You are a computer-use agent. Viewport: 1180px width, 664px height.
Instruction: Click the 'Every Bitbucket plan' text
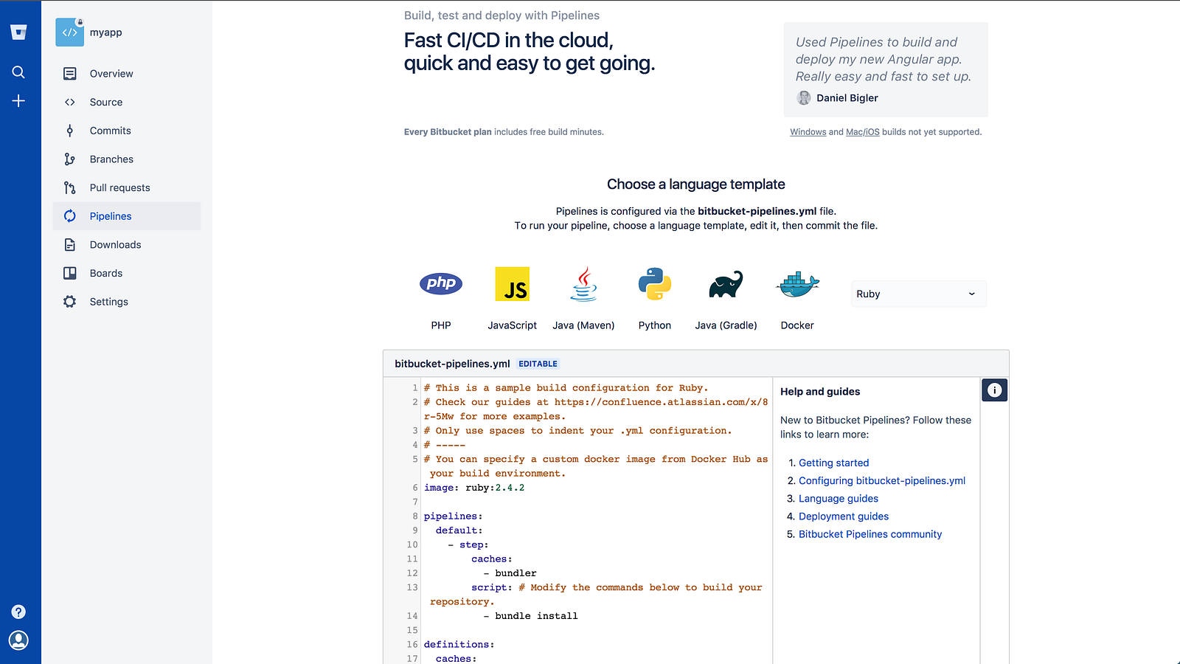point(448,132)
